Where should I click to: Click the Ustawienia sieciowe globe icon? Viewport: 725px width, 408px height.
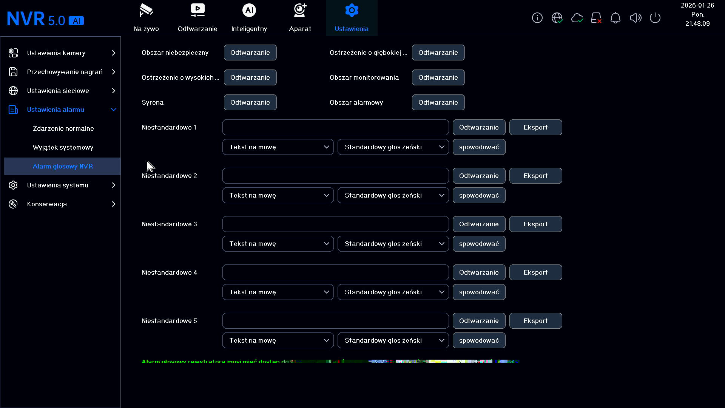pyautogui.click(x=13, y=91)
